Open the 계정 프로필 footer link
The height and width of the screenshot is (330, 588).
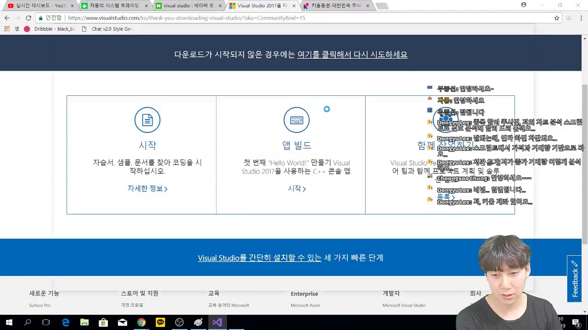132,305
